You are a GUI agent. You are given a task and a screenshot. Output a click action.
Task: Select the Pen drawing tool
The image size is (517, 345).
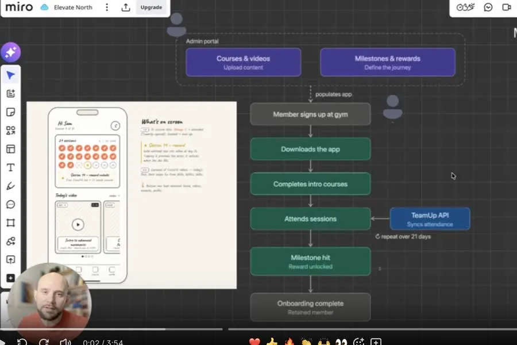pos(10,186)
